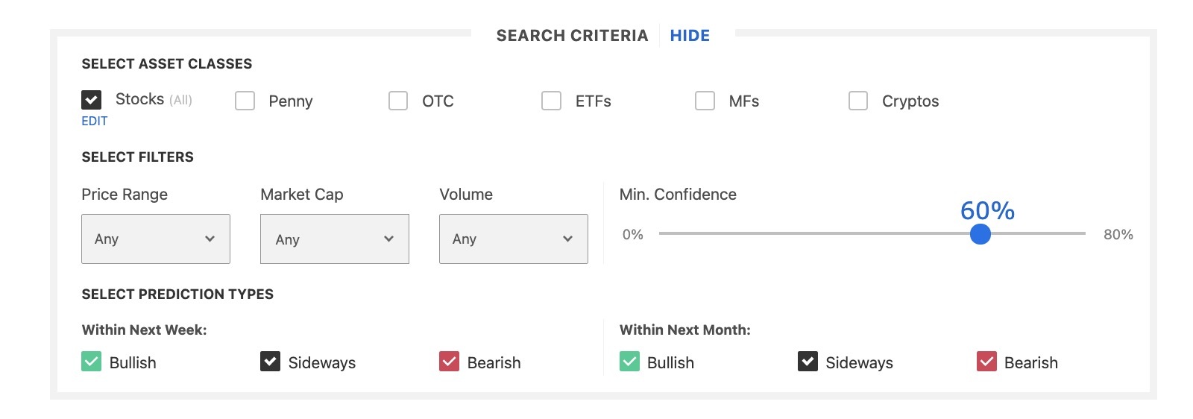Enable the Penny asset class checkbox
The width and height of the screenshot is (1193, 419).
(245, 101)
